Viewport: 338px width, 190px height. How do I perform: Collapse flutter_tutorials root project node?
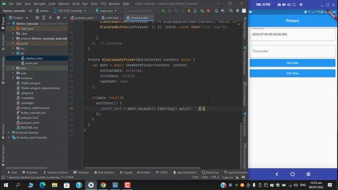8,23
